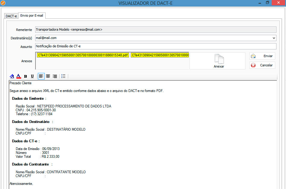Viewport: 286px width, 189px height.
Task: Restore down the Visualizador de DACT-E window
Action: 268,3
